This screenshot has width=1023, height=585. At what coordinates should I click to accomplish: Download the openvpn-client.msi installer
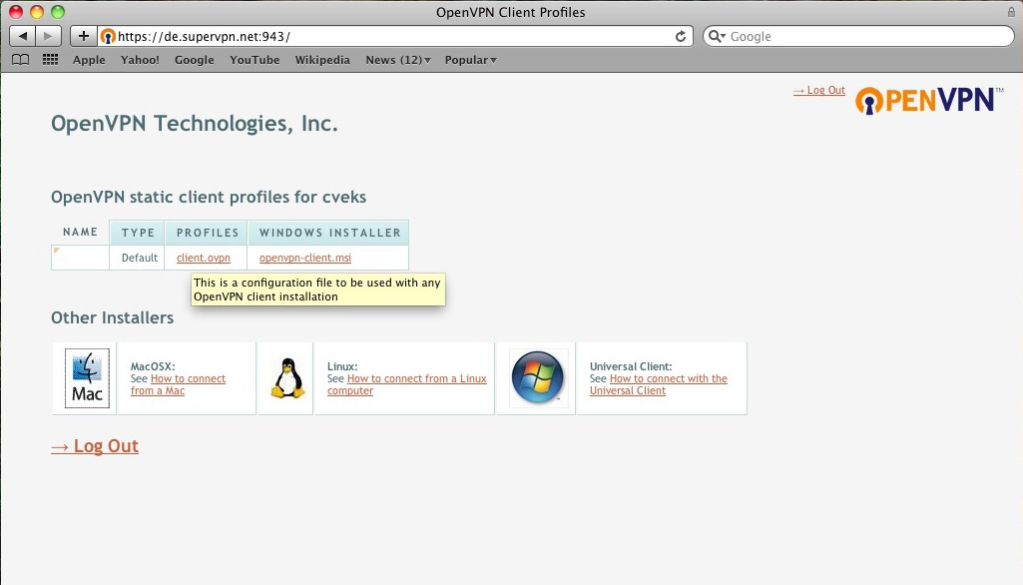pyautogui.click(x=304, y=258)
